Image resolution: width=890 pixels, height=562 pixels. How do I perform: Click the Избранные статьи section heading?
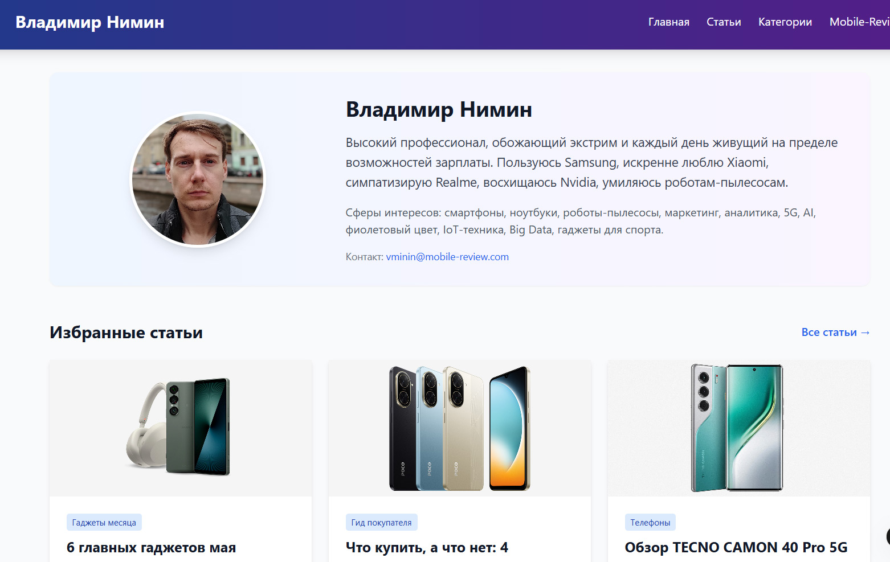point(126,333)
